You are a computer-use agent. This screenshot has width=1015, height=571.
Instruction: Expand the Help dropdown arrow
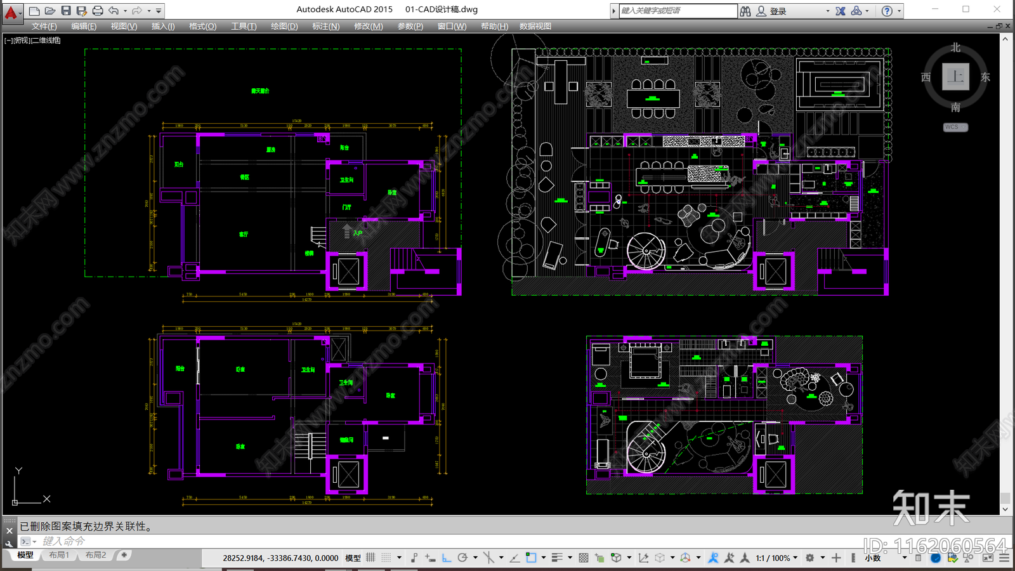tap(899, 11)
